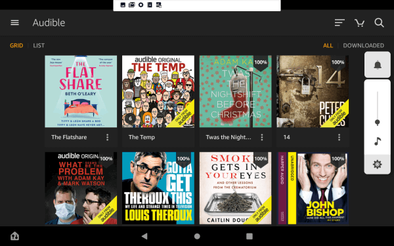Tap the download notification icon in status bar
394x246 pixels.
(x=150, y=5)
